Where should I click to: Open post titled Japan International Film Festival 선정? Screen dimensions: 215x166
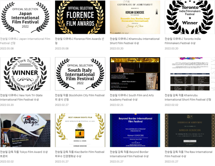[x=25, y=41]
